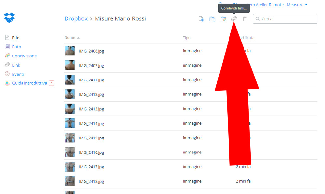325x194 pixels.
Task: Open Condivisione in the sidebar
Action: tap(24, 56)
